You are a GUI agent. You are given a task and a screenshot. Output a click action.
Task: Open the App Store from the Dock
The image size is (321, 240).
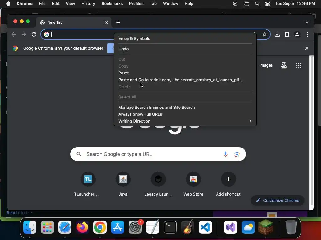click(x=118, y=227)
